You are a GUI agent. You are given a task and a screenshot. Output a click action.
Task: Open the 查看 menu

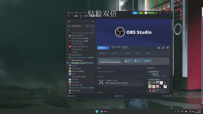[x=76, y=13]
